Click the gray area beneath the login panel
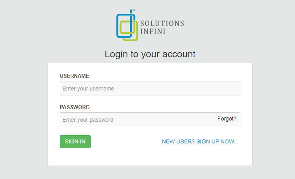The height and width of the screenshot is (179, 295). (x=150, y=173)
